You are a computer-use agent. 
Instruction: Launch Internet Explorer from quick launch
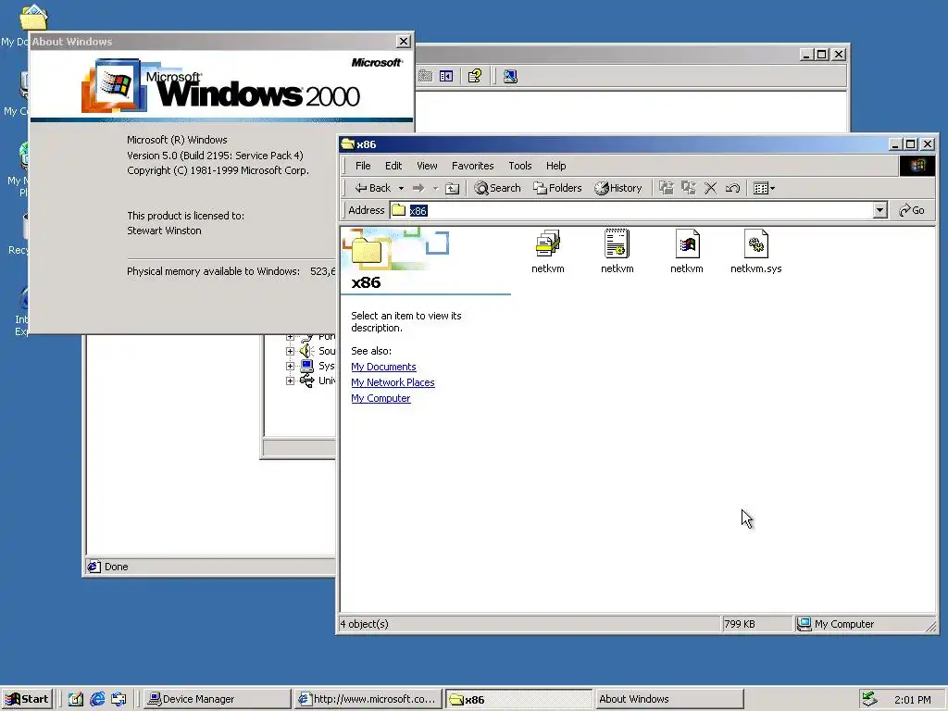[x=97, y=699]
